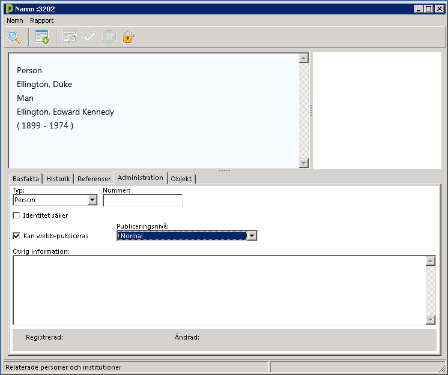Open the Publiceringsnivå dropdown arrow
This screenshot has width=448, height=375.
coord(252,236)
